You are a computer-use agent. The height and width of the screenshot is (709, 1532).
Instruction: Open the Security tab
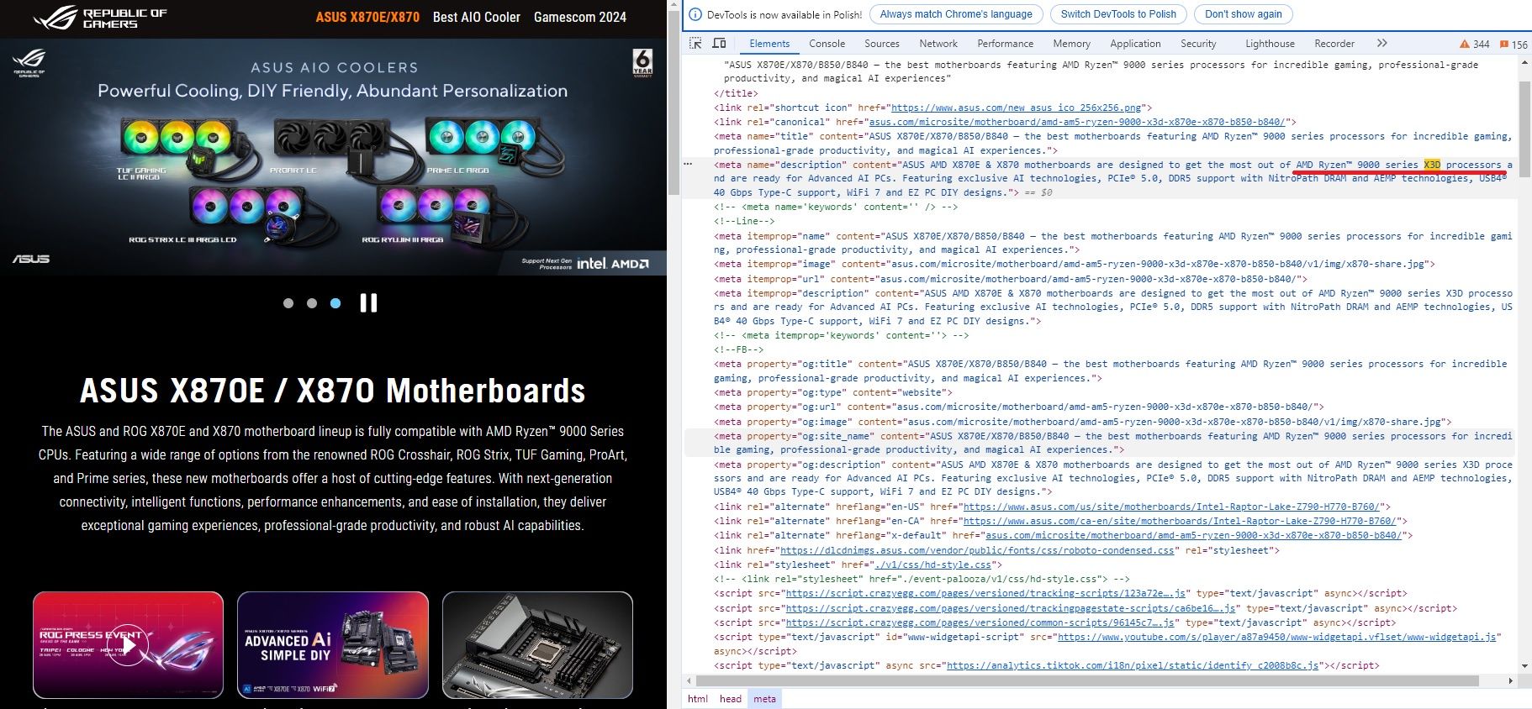[1198, 44]
